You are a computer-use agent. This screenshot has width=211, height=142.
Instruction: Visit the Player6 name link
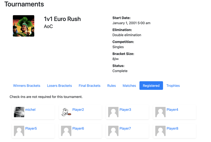[78, 129]
